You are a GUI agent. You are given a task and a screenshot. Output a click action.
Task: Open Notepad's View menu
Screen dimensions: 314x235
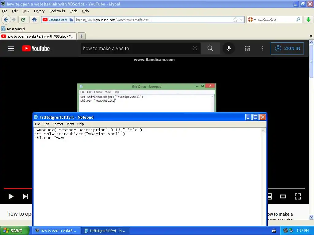click(x=70, y=124)
